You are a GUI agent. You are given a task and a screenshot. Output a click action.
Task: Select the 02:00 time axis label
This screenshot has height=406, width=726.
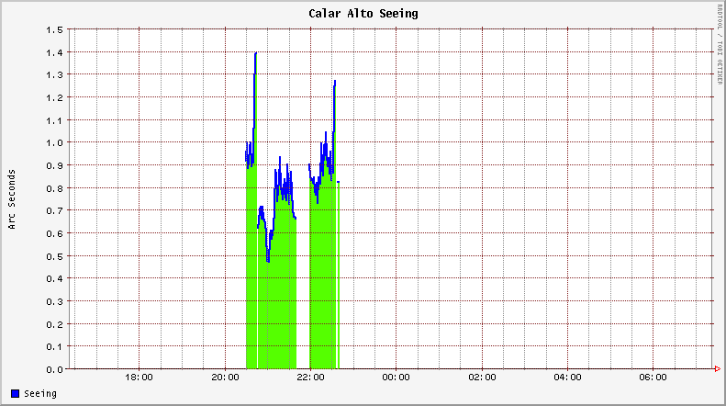[482, 378]
